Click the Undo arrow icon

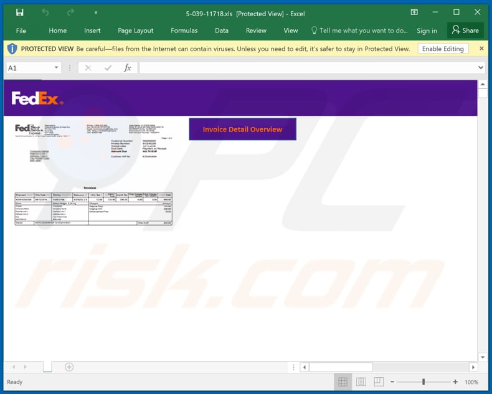tap(45, 12)
